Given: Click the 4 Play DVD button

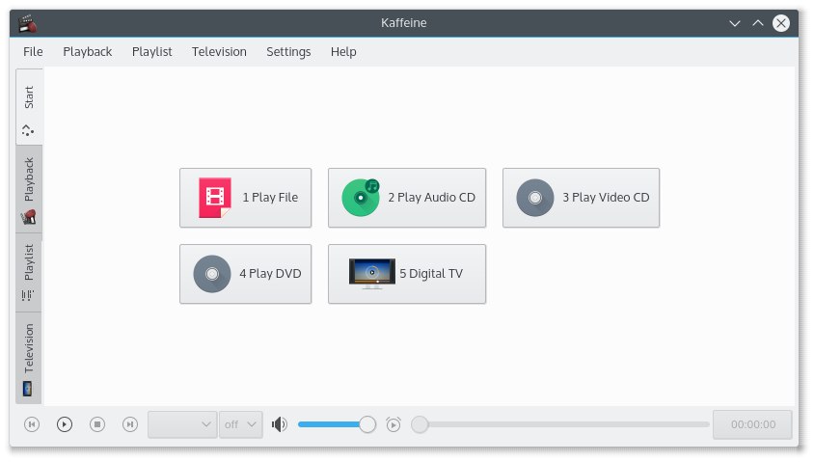Looking at the screenshot, I should tap(246, 274).
